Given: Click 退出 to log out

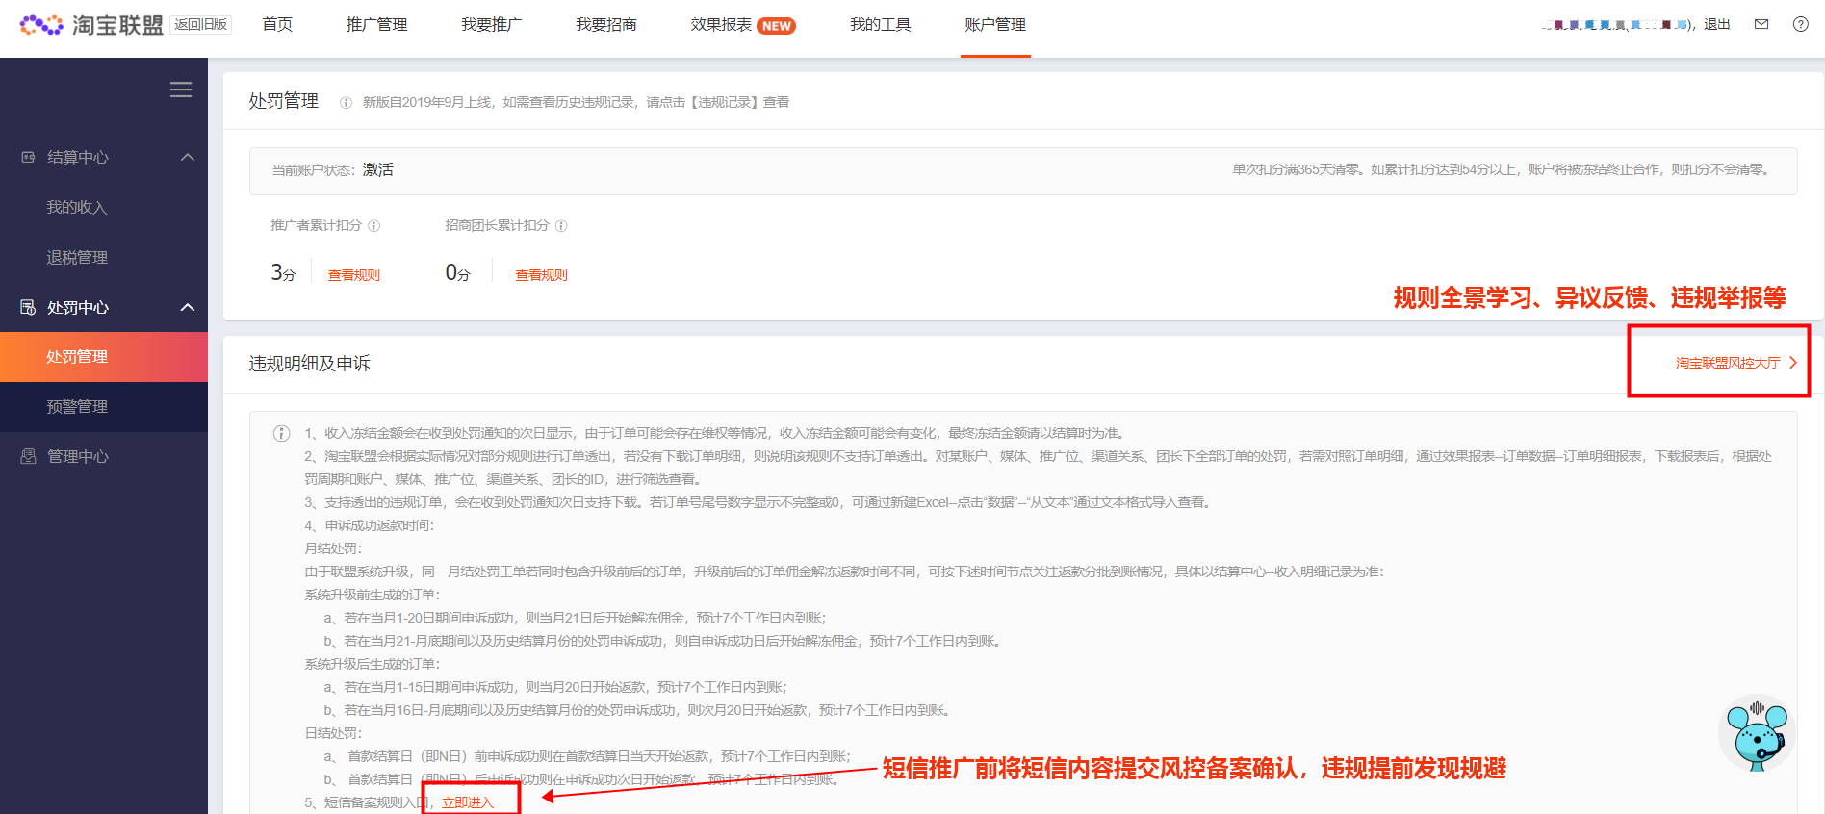Looking at the screenshot, I should pos(1716,24).
